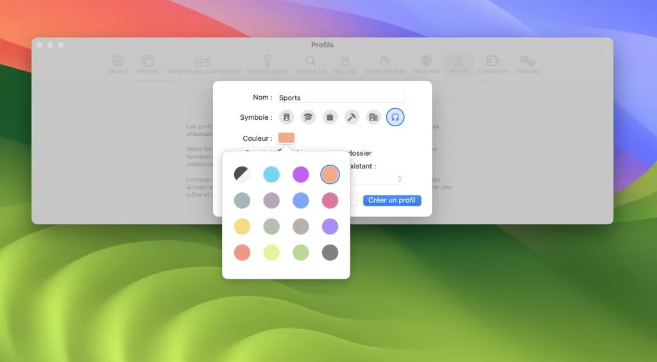Pick the dark gray color swatch
Screen dimensions: 657x362
(330, 252)
